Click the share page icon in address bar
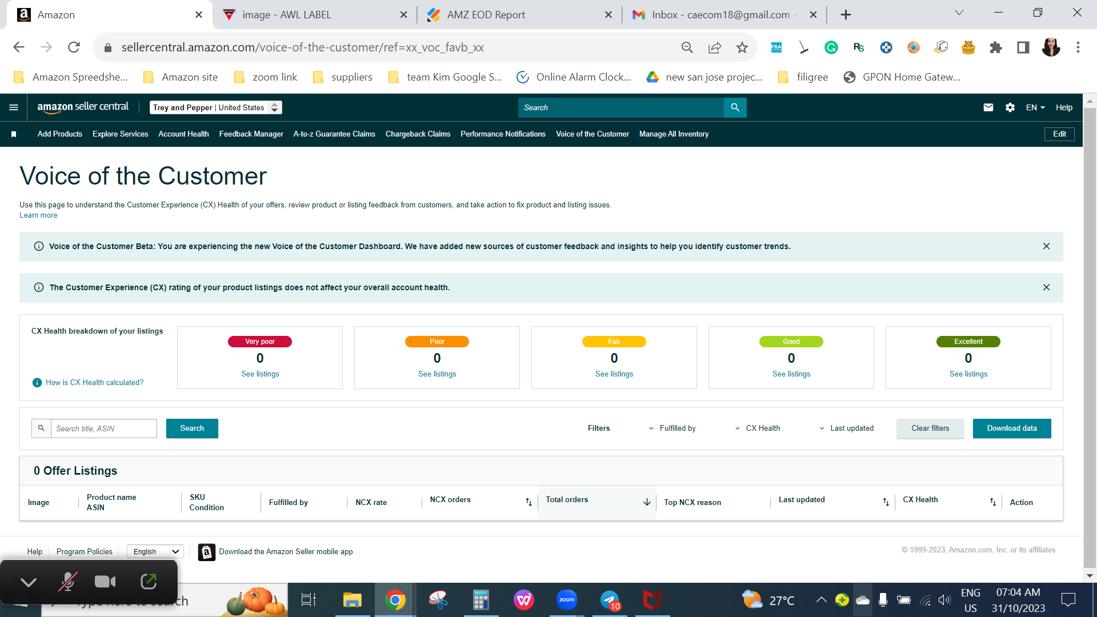This screenshot has width=1097, height=617. pos(715,47)
